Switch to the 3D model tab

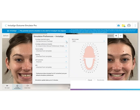pyautogui.click(x=7, y=87)
